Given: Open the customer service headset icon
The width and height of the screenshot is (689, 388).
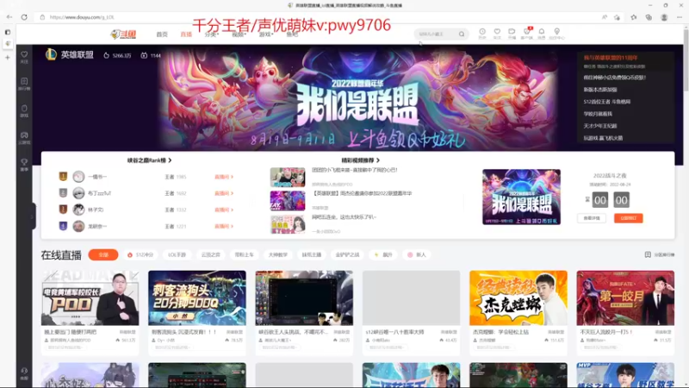Looking at the screenshot, I should 24,371.
